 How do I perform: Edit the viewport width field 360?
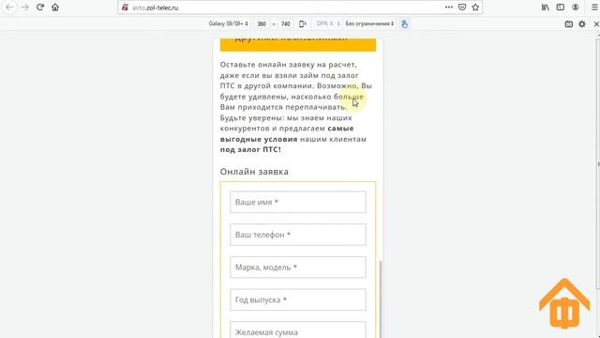pyautogui.click(x=262, y=23)
